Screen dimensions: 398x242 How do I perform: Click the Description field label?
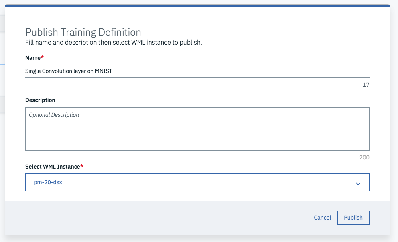click(x=40, y=100)
